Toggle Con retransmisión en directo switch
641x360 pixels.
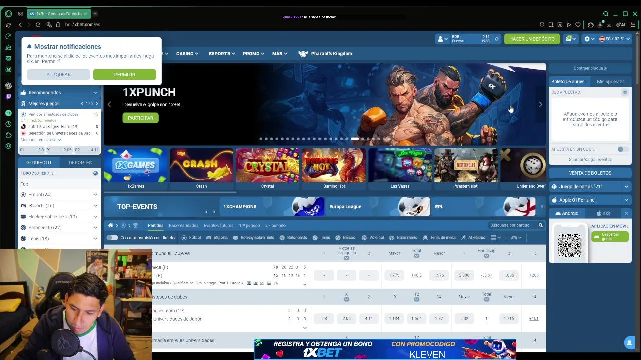click(112, 238)
